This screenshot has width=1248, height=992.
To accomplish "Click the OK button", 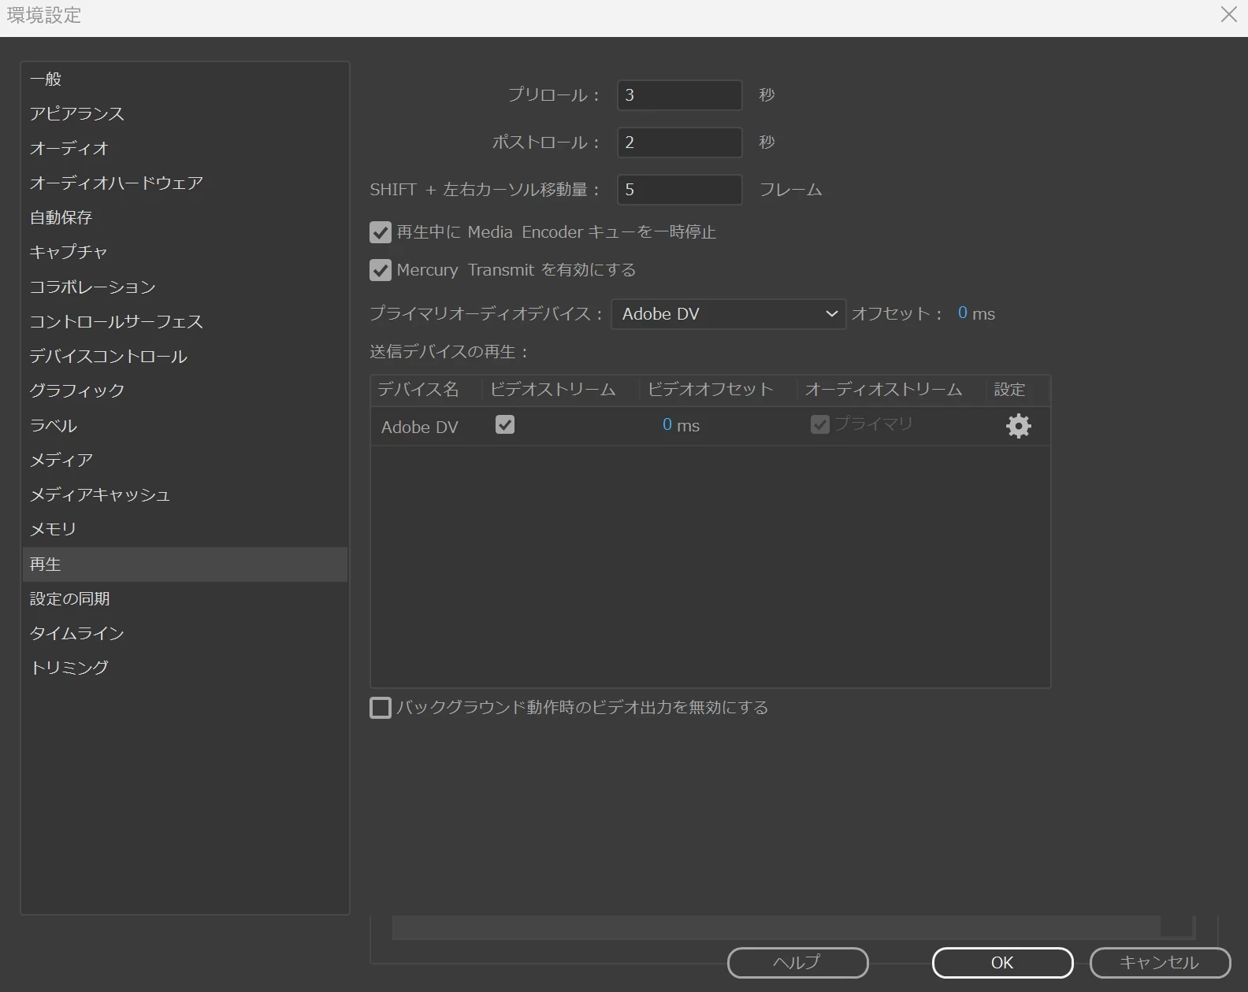I will 1002,963.
